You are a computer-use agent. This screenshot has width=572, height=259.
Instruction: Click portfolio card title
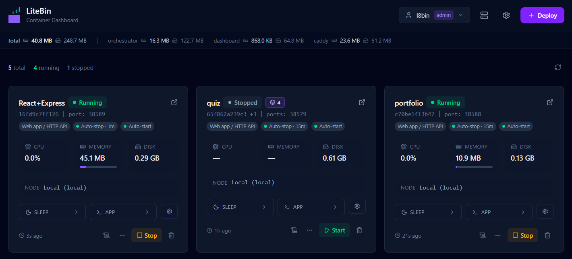click(409, 103)
